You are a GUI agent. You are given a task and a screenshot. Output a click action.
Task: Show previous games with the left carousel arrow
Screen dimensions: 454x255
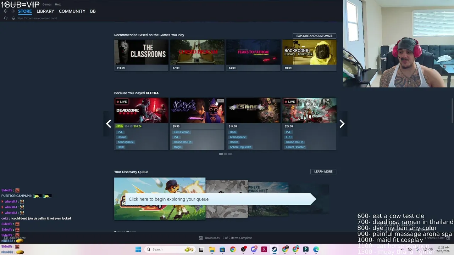(x=109, y=124)
